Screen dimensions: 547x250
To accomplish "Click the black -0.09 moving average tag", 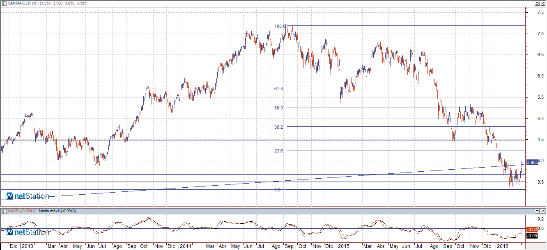I will tap(532, 236).
